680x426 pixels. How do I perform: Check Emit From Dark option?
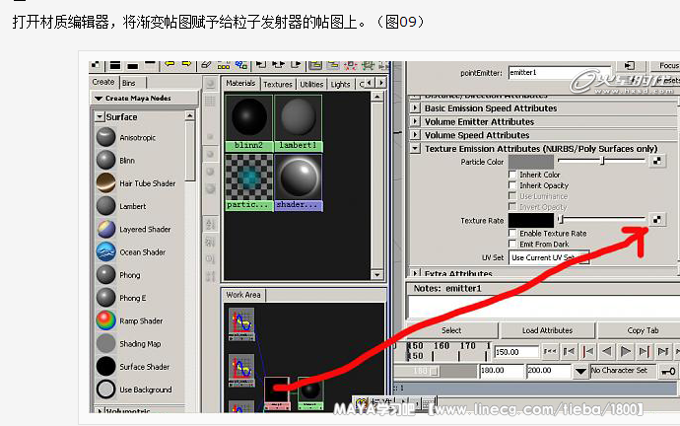point(512,244)
